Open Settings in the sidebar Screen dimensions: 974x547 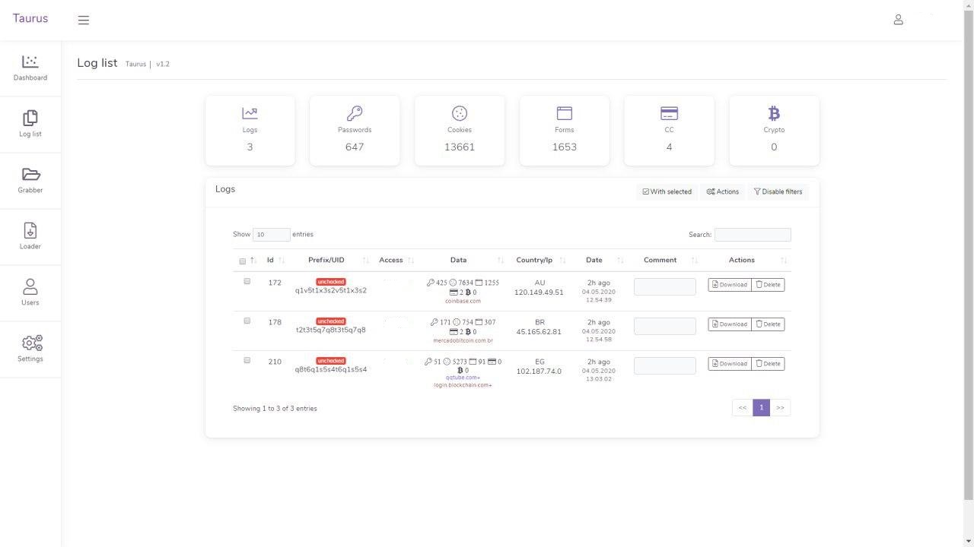pos(30,349)
